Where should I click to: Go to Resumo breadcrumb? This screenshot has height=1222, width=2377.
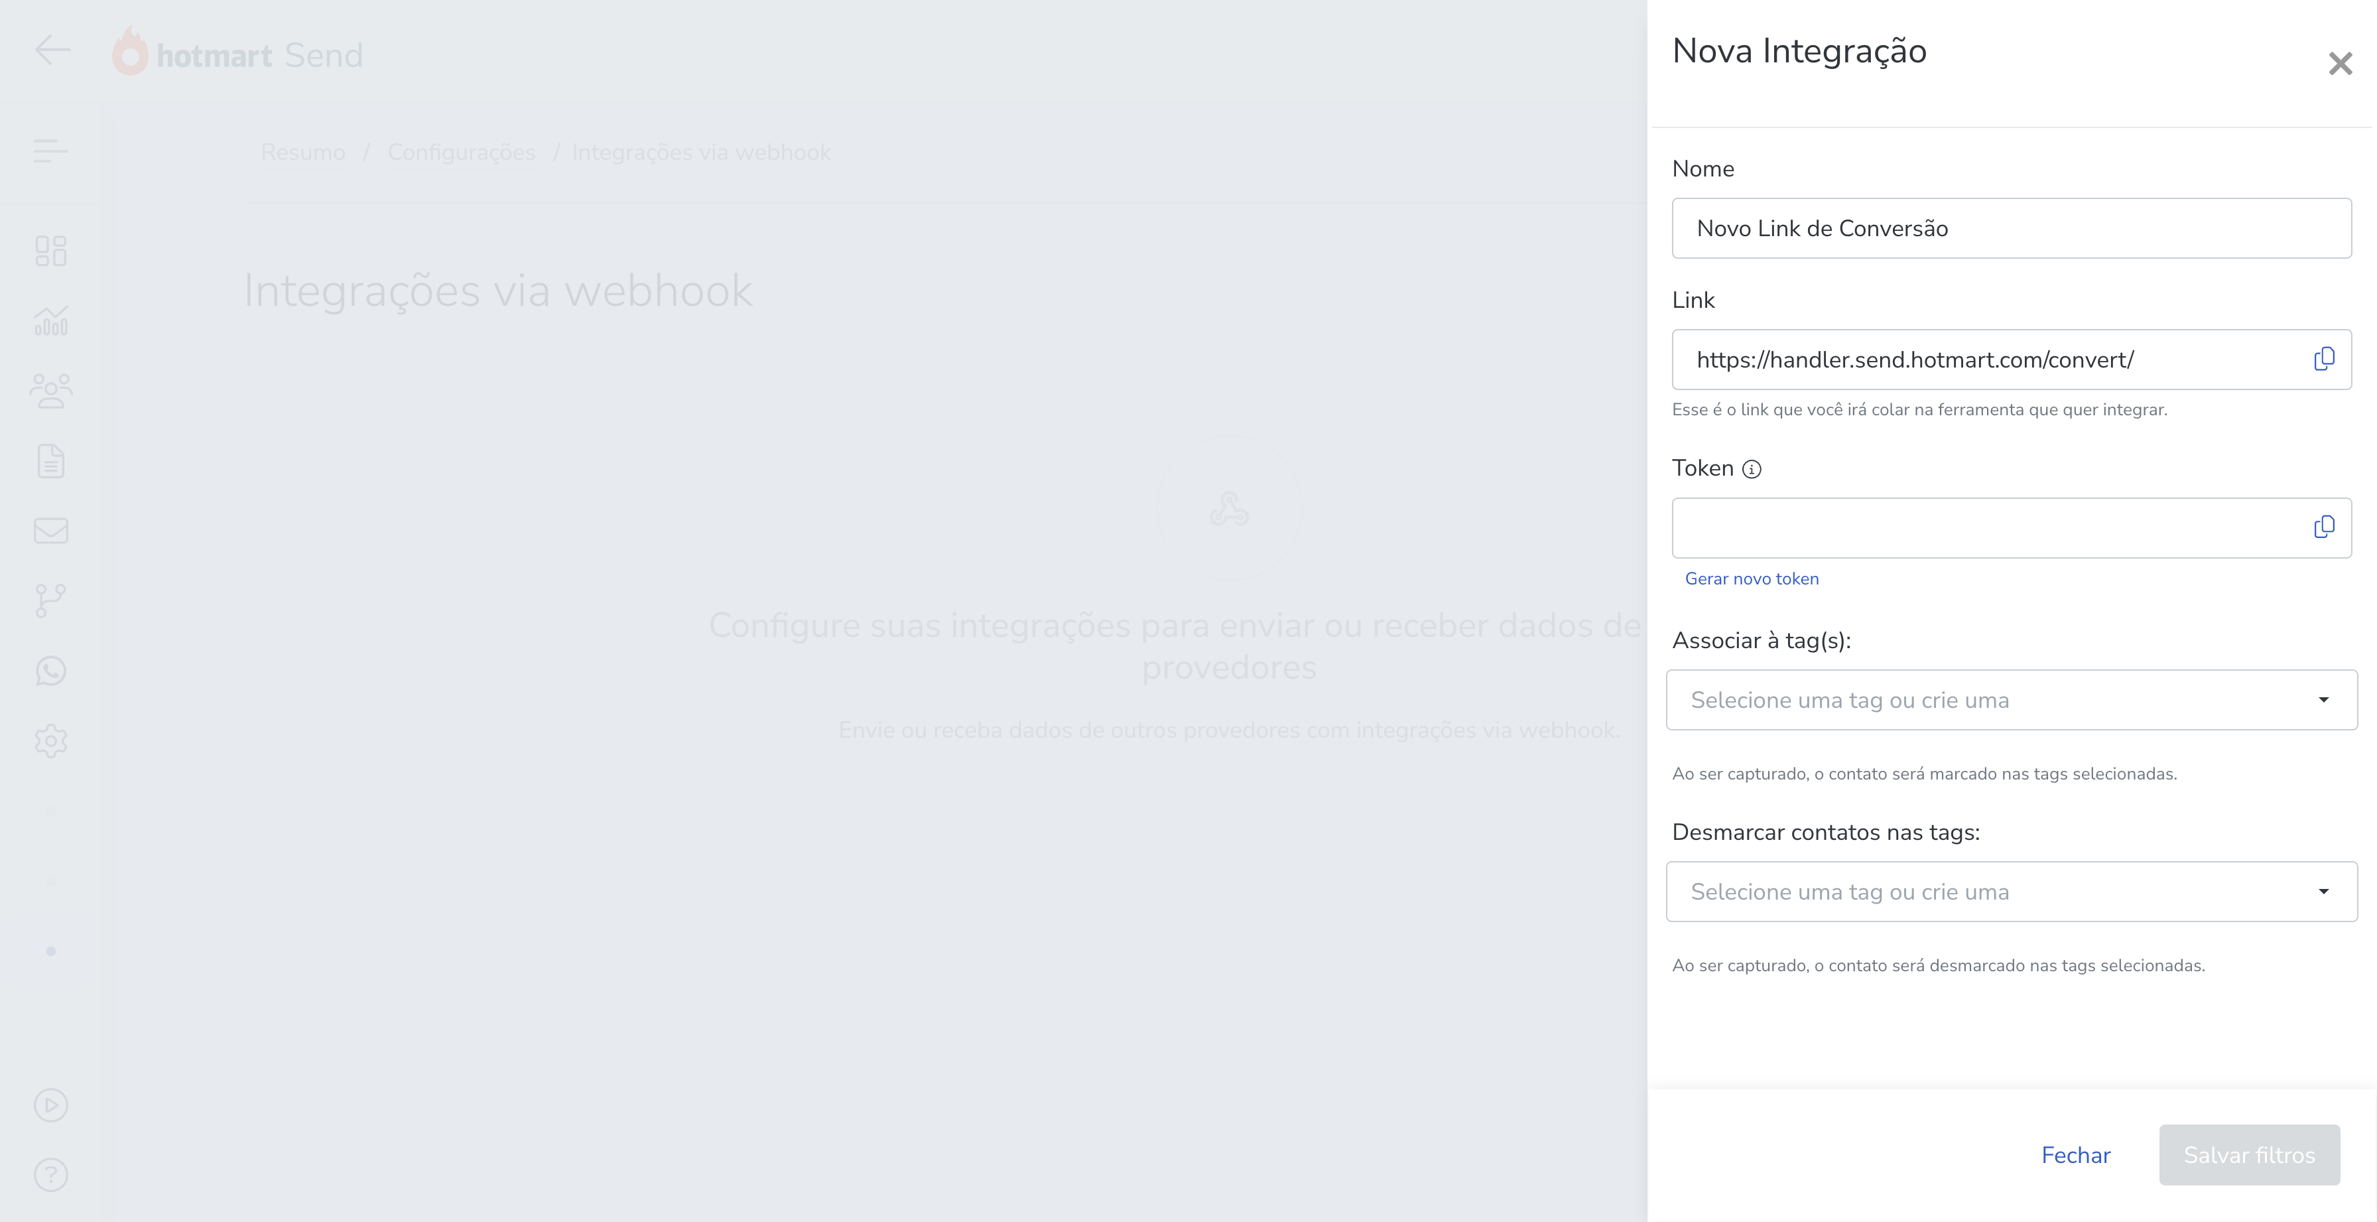[302, 153]
